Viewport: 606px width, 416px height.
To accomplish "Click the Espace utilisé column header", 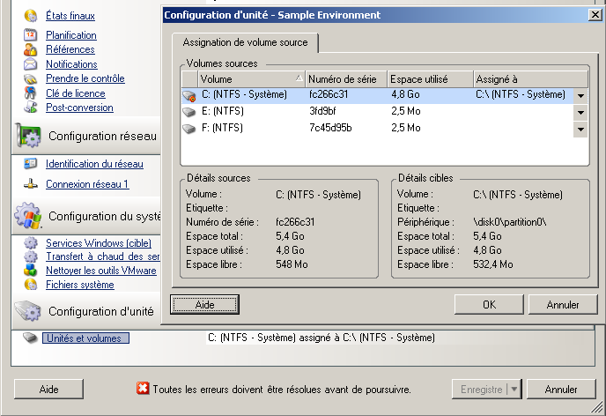I will 430,79.
